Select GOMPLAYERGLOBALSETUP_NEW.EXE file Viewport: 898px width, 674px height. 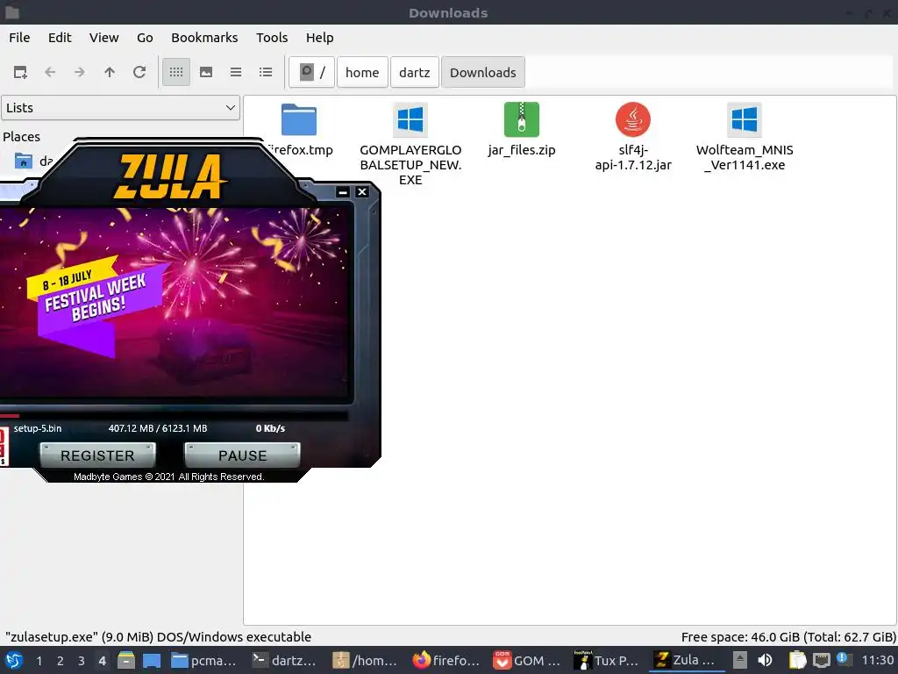[x=410, y=144]
